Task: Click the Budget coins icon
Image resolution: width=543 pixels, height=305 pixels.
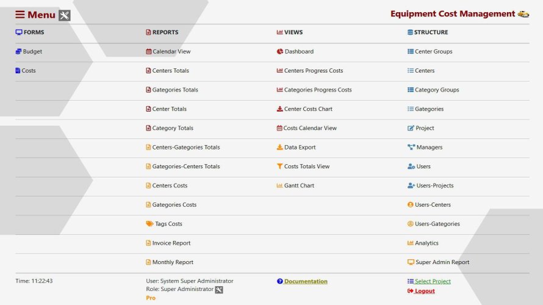Action: (18, 52)
